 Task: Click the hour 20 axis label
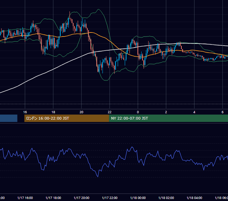(81, 112)
